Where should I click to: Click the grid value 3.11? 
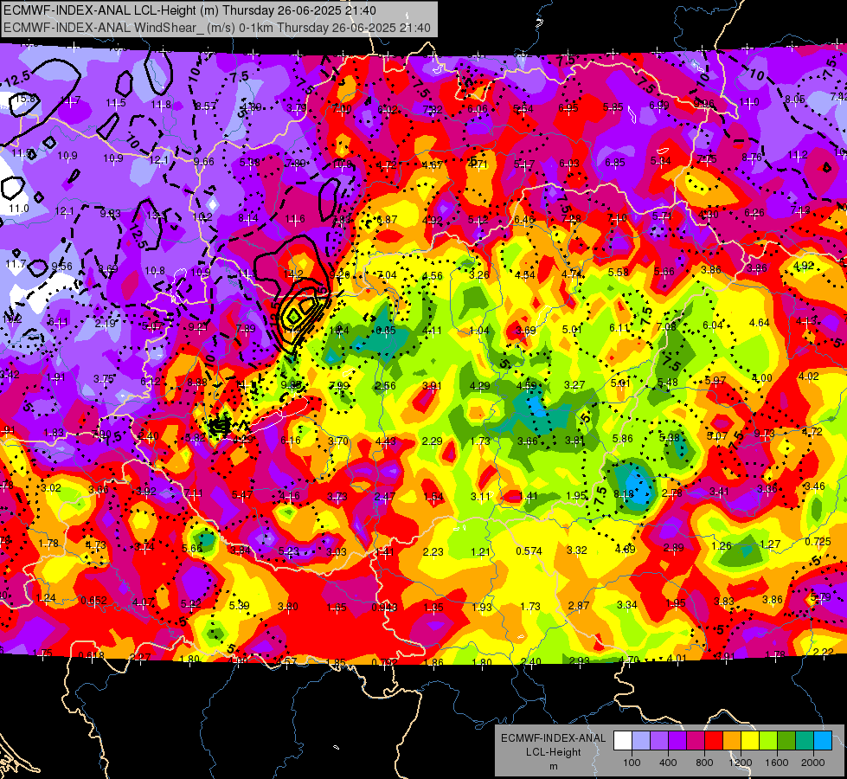480,496
